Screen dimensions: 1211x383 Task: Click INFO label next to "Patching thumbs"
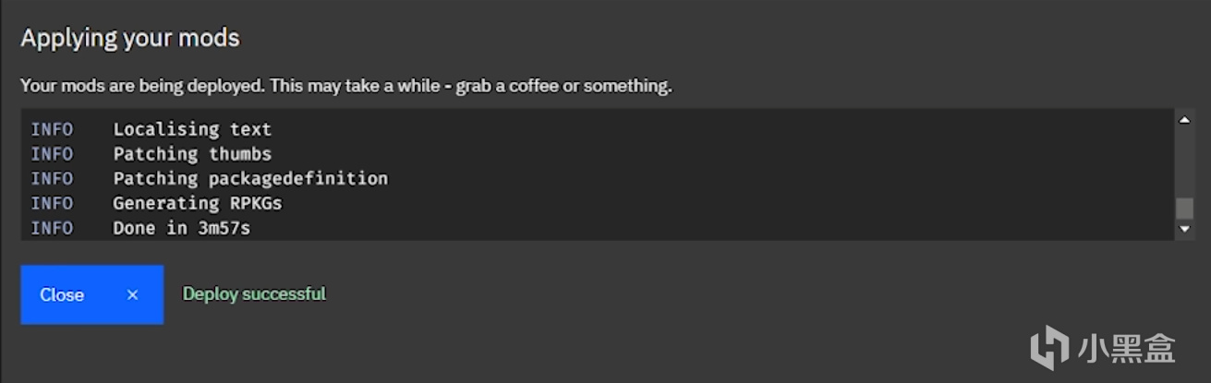[x=52, y=154]
